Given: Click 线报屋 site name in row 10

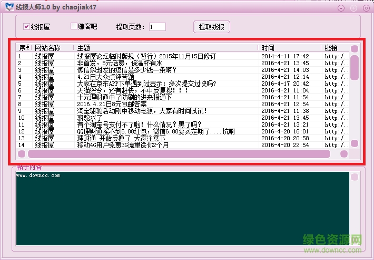Looking at the screenshot, I should click(x=44, y=118).
